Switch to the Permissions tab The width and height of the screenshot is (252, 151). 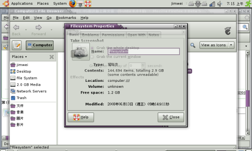pyautogui.click(x=113, y=35)
